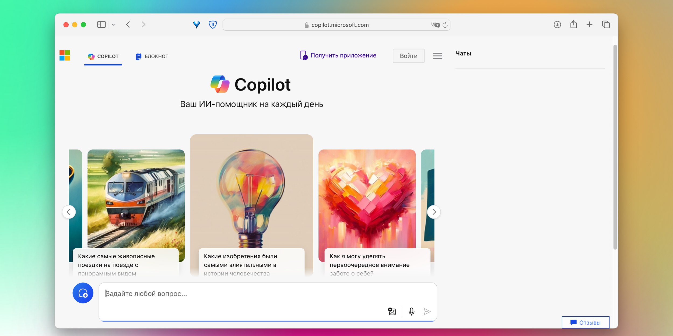Expand the sidebar dropdown chevron
Viewport: 673px width, 336px height.
(113, 25)
